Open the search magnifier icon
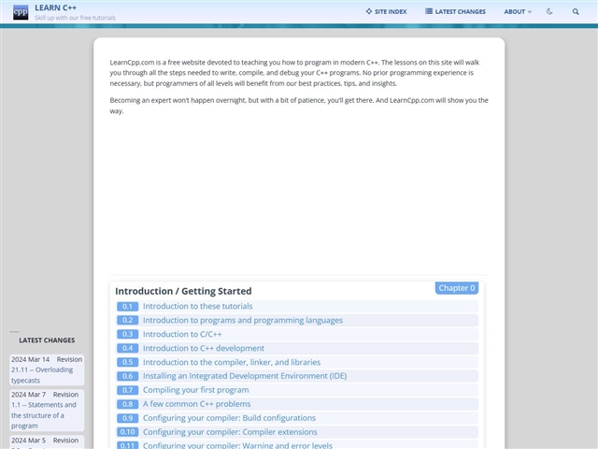This screenshot has height=449, width=598. click(576, 11)
